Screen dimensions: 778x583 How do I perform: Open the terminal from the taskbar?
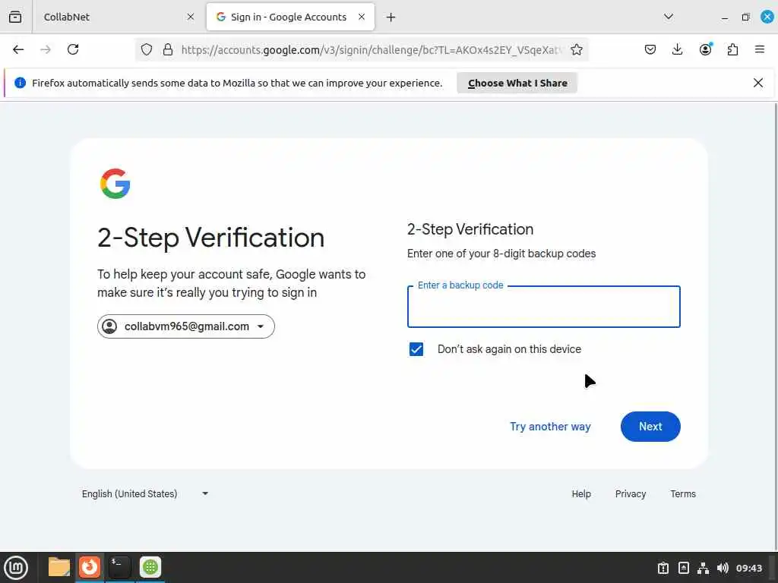click(x=120, y=567)
